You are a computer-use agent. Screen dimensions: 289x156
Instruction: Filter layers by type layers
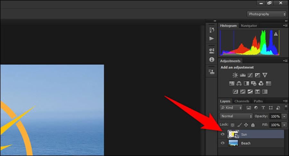click(x=263, y=108)
